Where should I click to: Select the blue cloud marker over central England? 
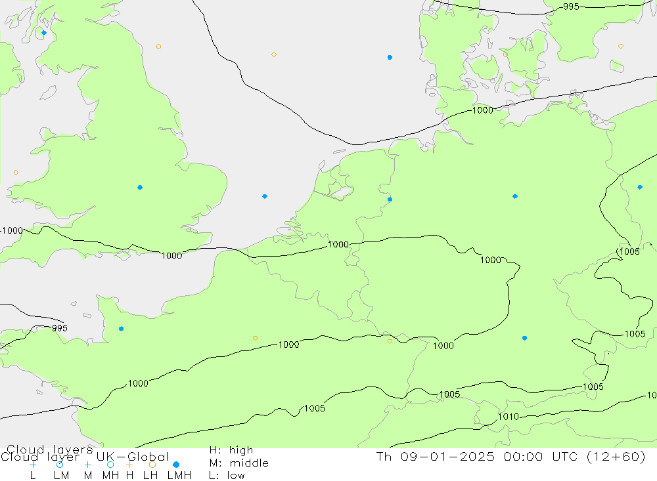[140, 187]
